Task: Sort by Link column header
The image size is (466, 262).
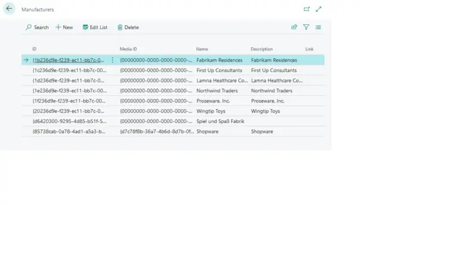Action: coord(309,49)
